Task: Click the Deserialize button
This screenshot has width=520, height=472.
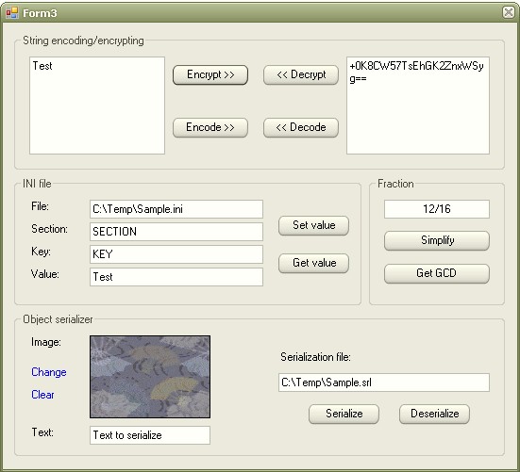Action: pyautogui.click(x=434, y=414)
